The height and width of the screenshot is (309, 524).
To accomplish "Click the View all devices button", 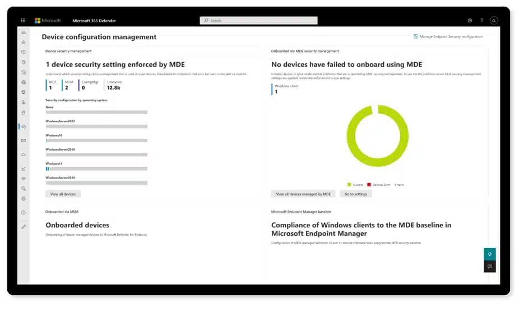I will (x=63, y=194).
